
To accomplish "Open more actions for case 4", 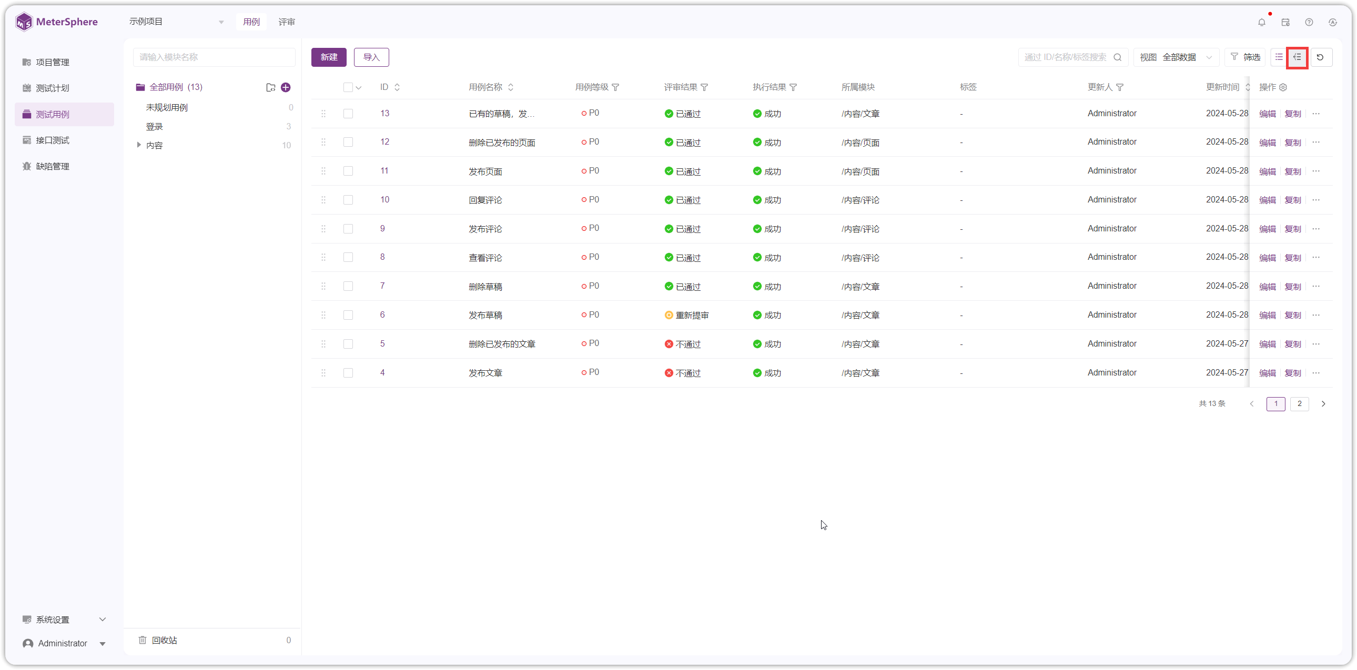I will pos(1316,373).
